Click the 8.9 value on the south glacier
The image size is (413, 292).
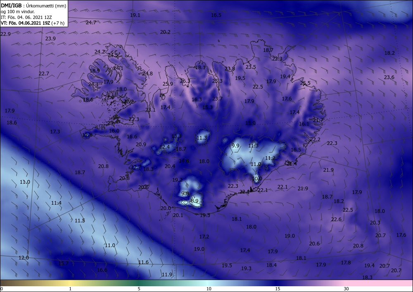click(195, 201)
